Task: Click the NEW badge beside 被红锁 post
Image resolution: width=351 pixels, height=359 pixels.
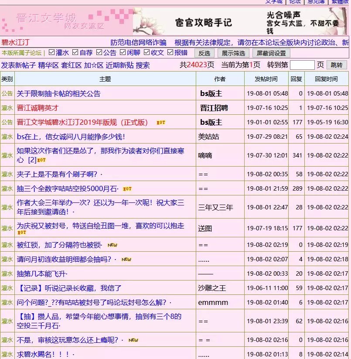Action: 112,245
